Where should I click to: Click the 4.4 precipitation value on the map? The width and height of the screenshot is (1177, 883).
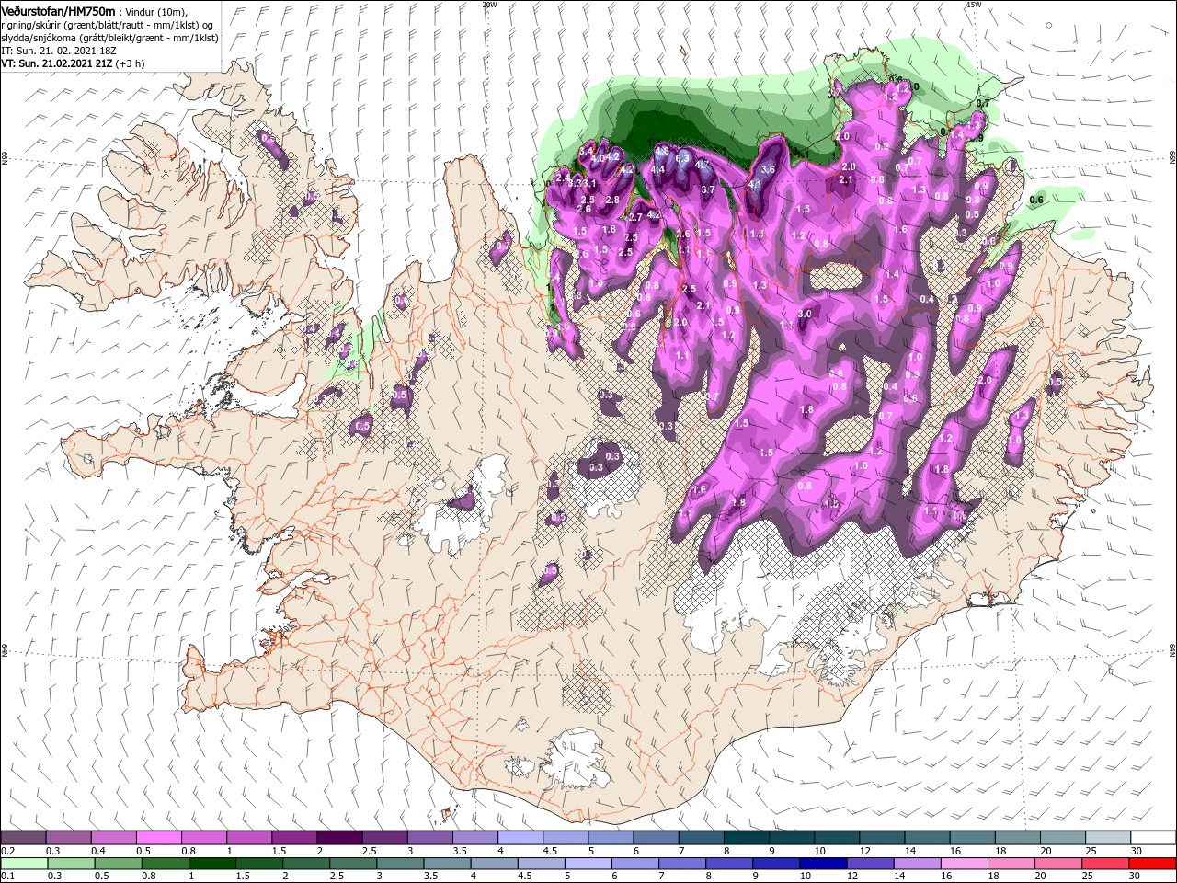pos(657,169)
